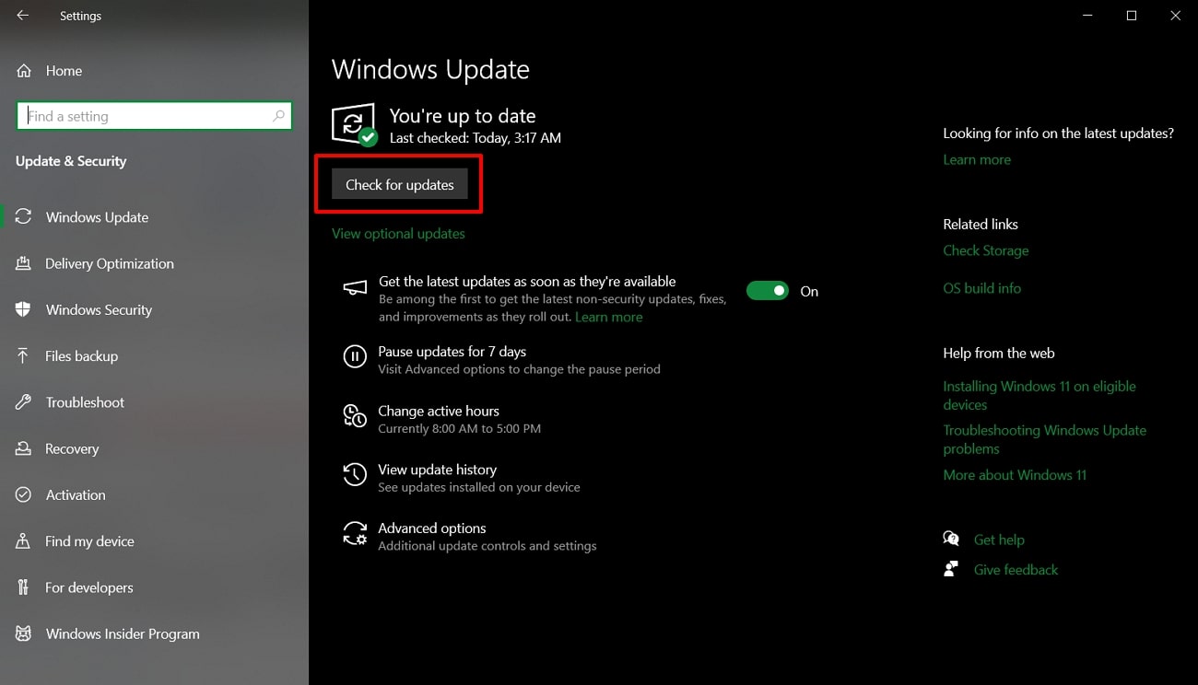Click the search magnifier icon

coord(278,116)
